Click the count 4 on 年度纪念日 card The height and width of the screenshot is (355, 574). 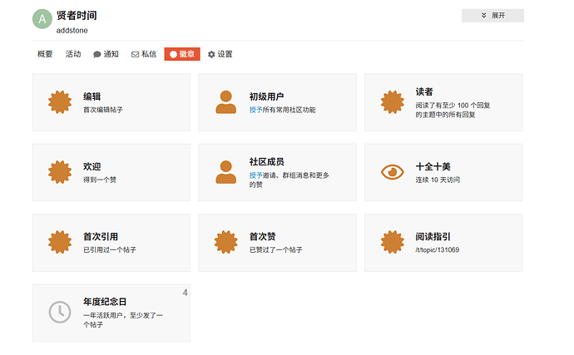186,293
